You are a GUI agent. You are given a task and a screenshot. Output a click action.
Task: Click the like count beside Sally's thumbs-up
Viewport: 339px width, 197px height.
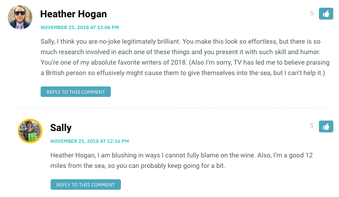pos(312,126)
